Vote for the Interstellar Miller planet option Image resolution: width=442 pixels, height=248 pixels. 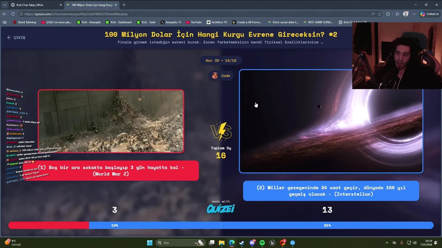click(331, 191)
